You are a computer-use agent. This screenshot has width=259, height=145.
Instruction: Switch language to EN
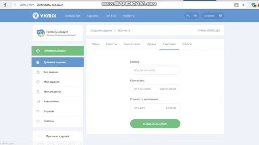(195, 16)
